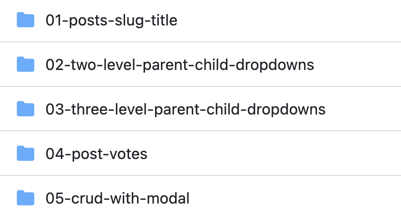Viewport: 401px width, 219px height.
Task: Select blank row area right of 04-post-votes
Action: (273, 154)
